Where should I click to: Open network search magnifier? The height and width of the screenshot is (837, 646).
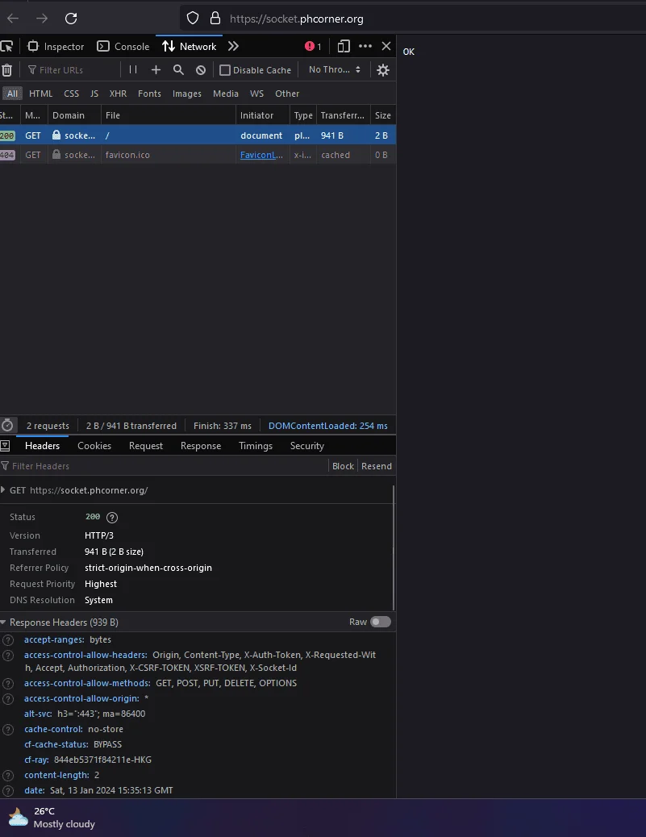[x=178, y=70]
